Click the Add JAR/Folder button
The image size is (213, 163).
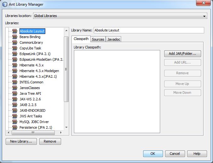182,54
